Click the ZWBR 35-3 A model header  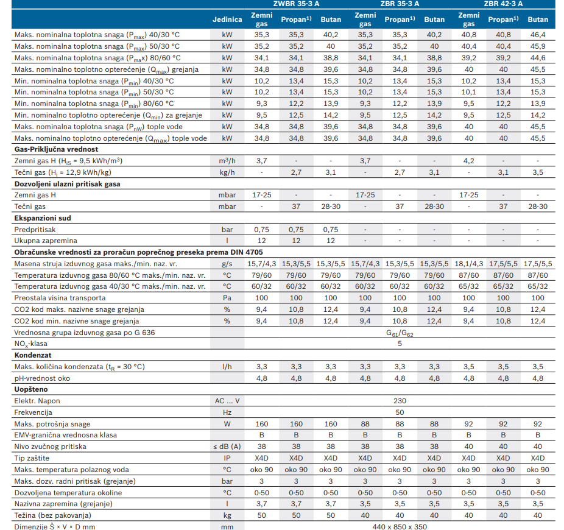295,4
